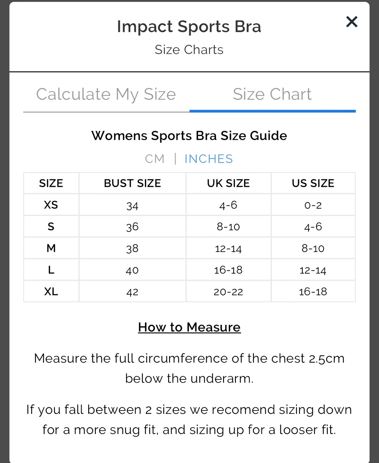Select the M size row label
Viewport: 379px width, 463px height.
(x=51, y=248)
